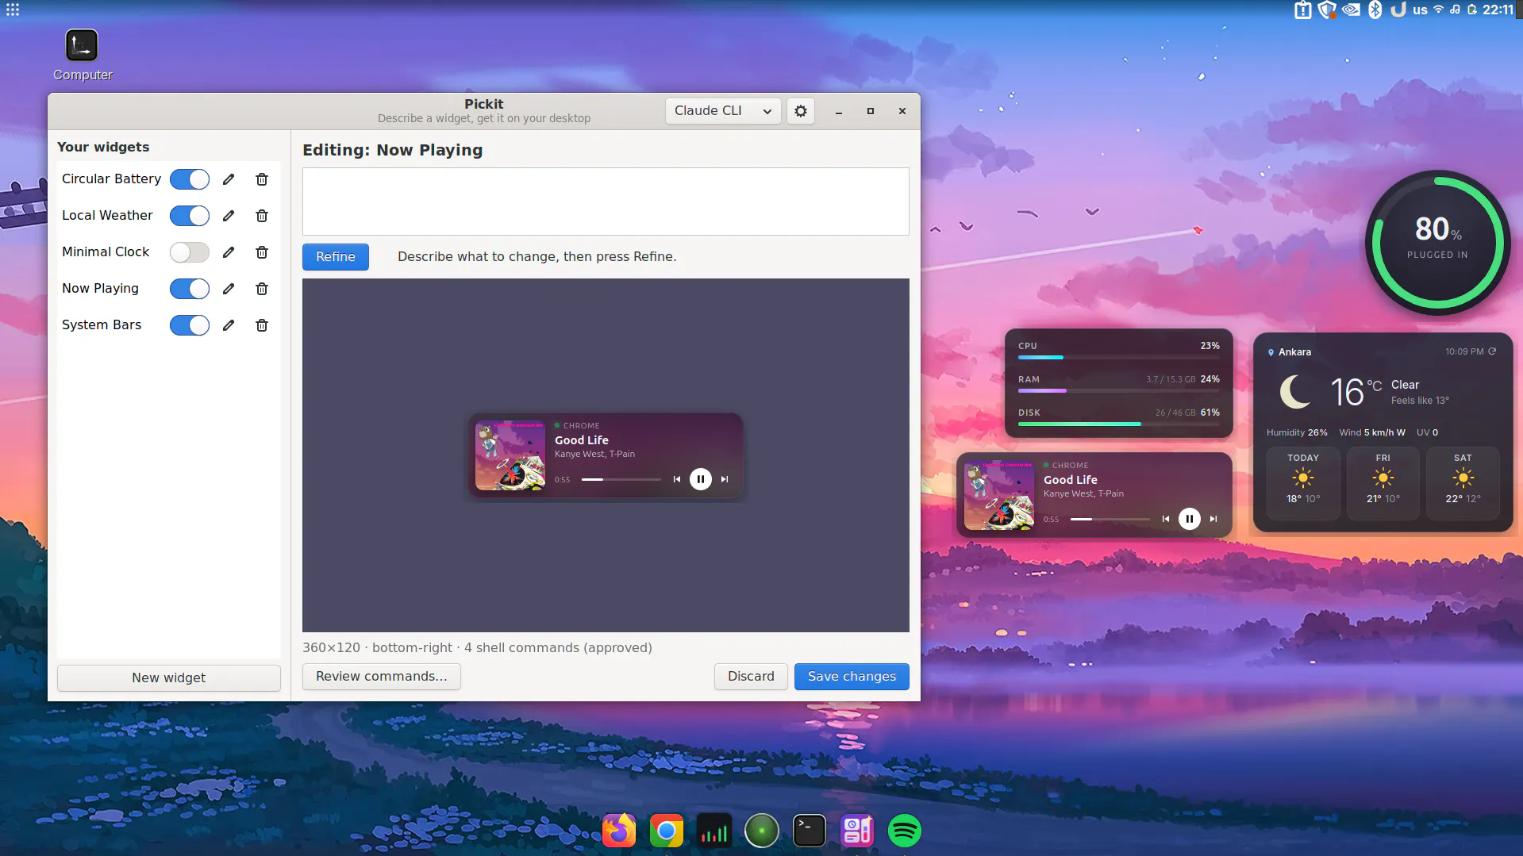This screenshot has width=1523, height=856.
Task: Launch Spotify from the dock
Action: (905, 831)
